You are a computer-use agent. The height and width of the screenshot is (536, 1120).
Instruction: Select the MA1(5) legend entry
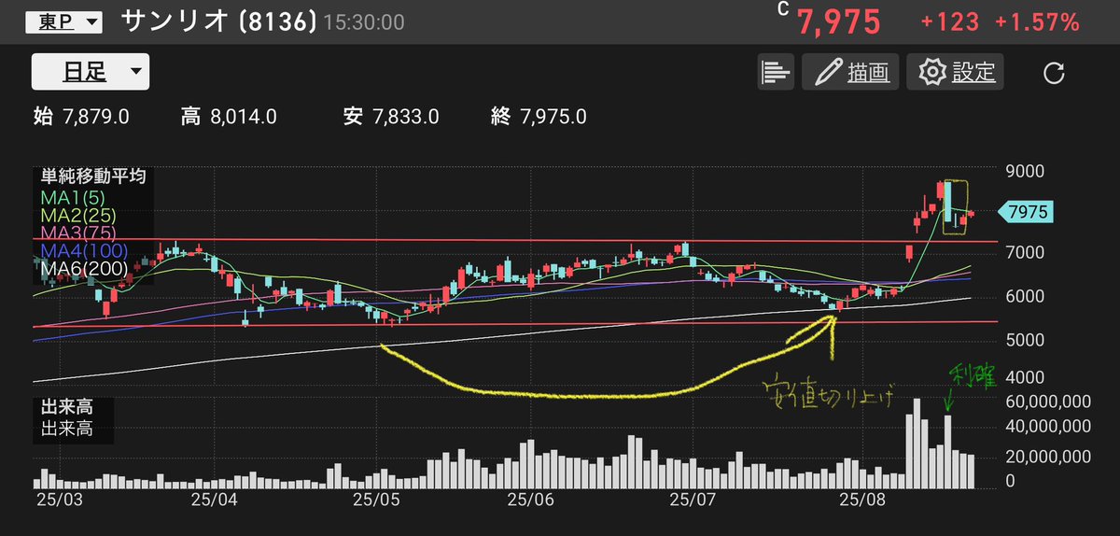75,197
